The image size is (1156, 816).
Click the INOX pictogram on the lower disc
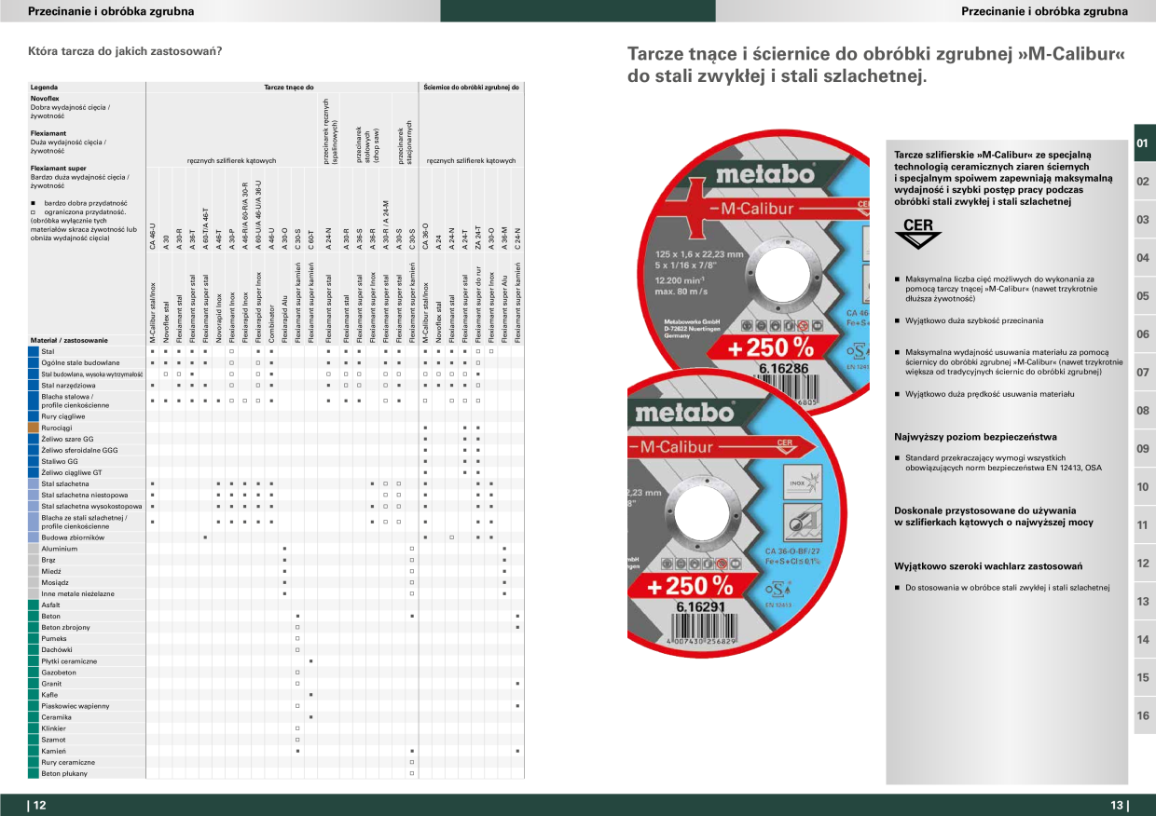(805, 483)
